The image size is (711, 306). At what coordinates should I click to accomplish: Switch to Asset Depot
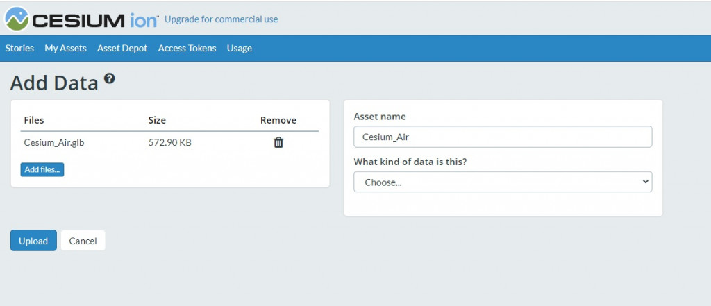[122, 49]
